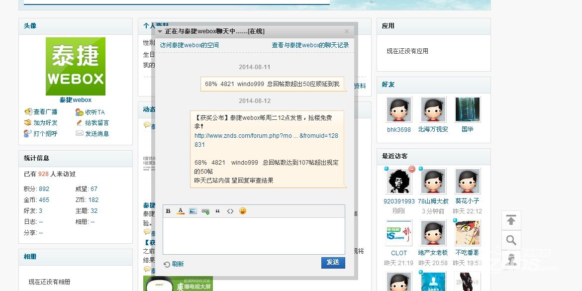Image resolution: width=582 pixels, height=291 pixels.
Task: Open 发送消息 to send a message
Action: click(97, 133)
